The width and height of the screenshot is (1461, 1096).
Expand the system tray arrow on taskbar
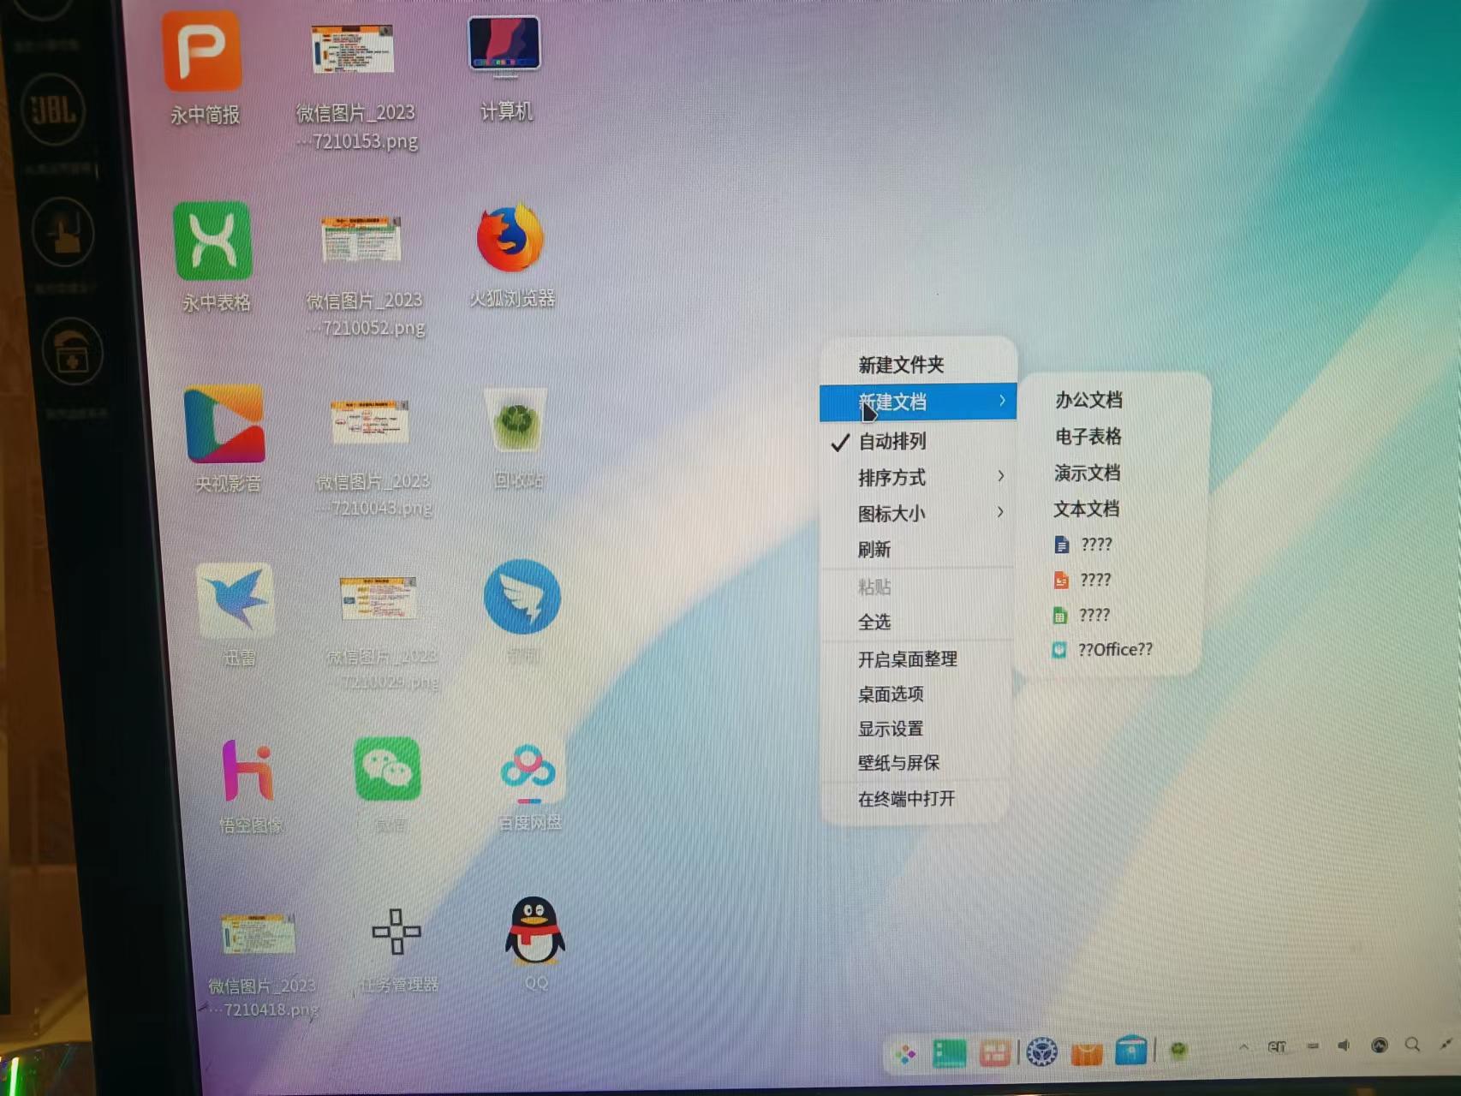(x=1244, y=1047)
